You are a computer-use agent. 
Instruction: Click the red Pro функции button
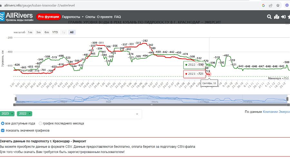(48, 17)
